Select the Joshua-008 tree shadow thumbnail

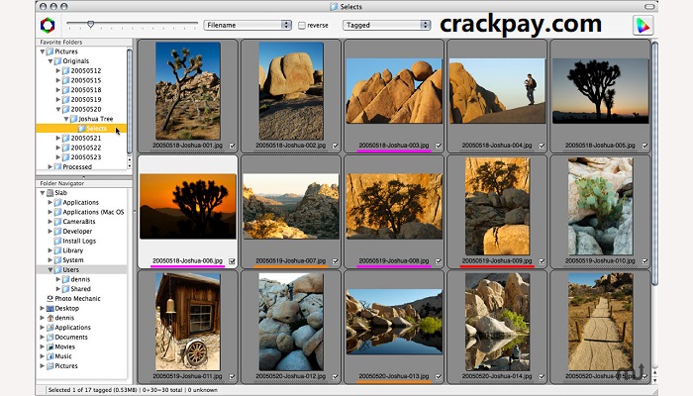394,206
